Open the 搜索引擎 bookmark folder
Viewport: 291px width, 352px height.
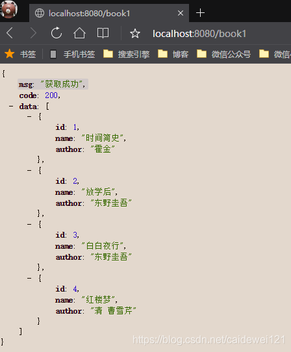tap(127, 54)
